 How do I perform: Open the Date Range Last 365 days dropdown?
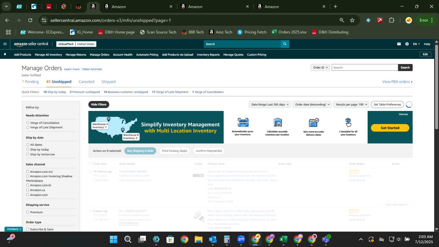coord(270,105)
